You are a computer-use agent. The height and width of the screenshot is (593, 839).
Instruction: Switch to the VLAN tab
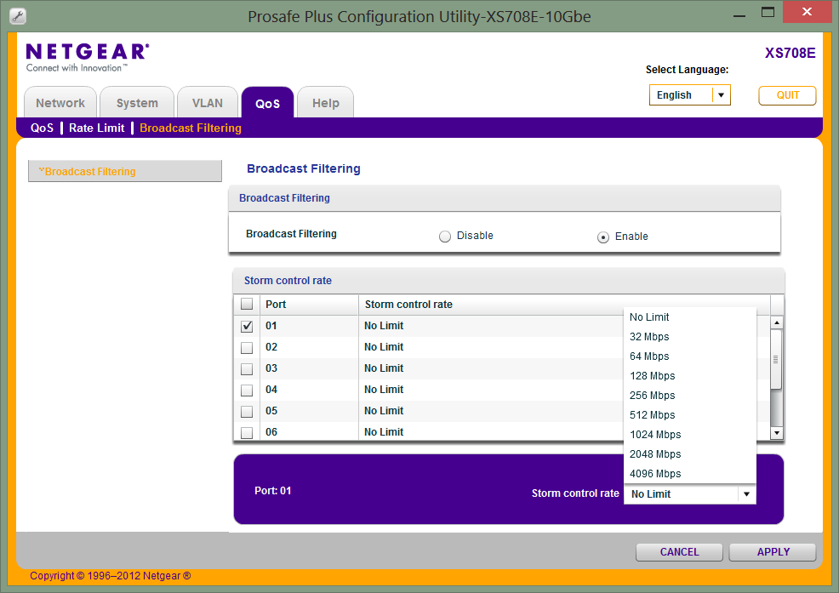click(x=208, y=102)
